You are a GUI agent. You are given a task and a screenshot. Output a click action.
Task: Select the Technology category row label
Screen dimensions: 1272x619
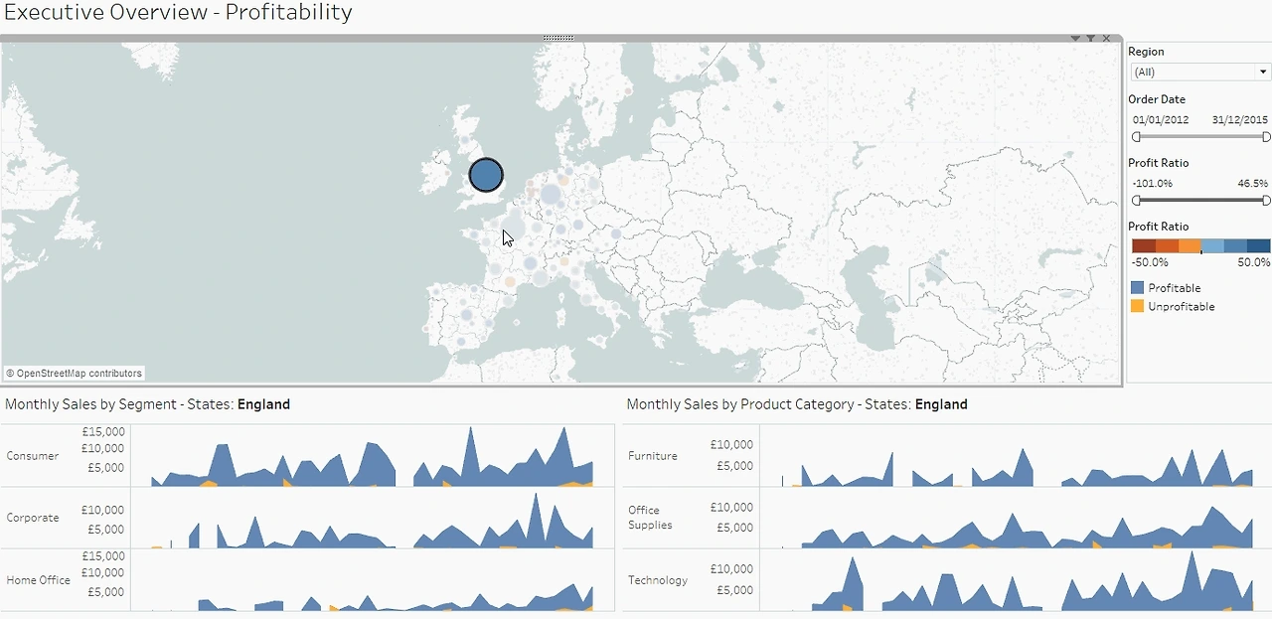pyautogui.click(x=658, y=580)
